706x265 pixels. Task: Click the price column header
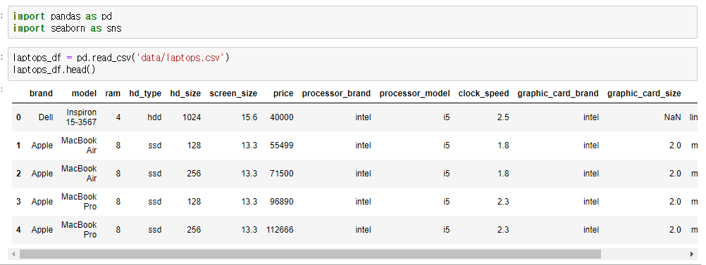[x=283, y=93]
